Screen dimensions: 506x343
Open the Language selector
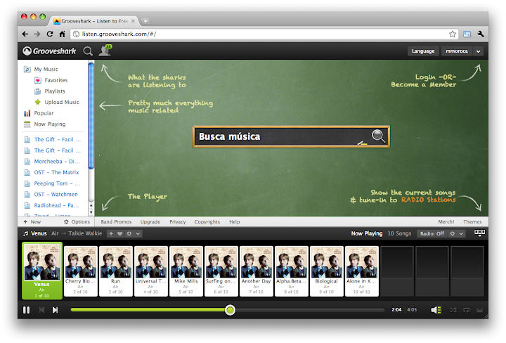423,51
